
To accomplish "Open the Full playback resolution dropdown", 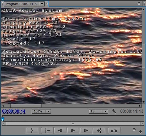I will tap(98, 111).
